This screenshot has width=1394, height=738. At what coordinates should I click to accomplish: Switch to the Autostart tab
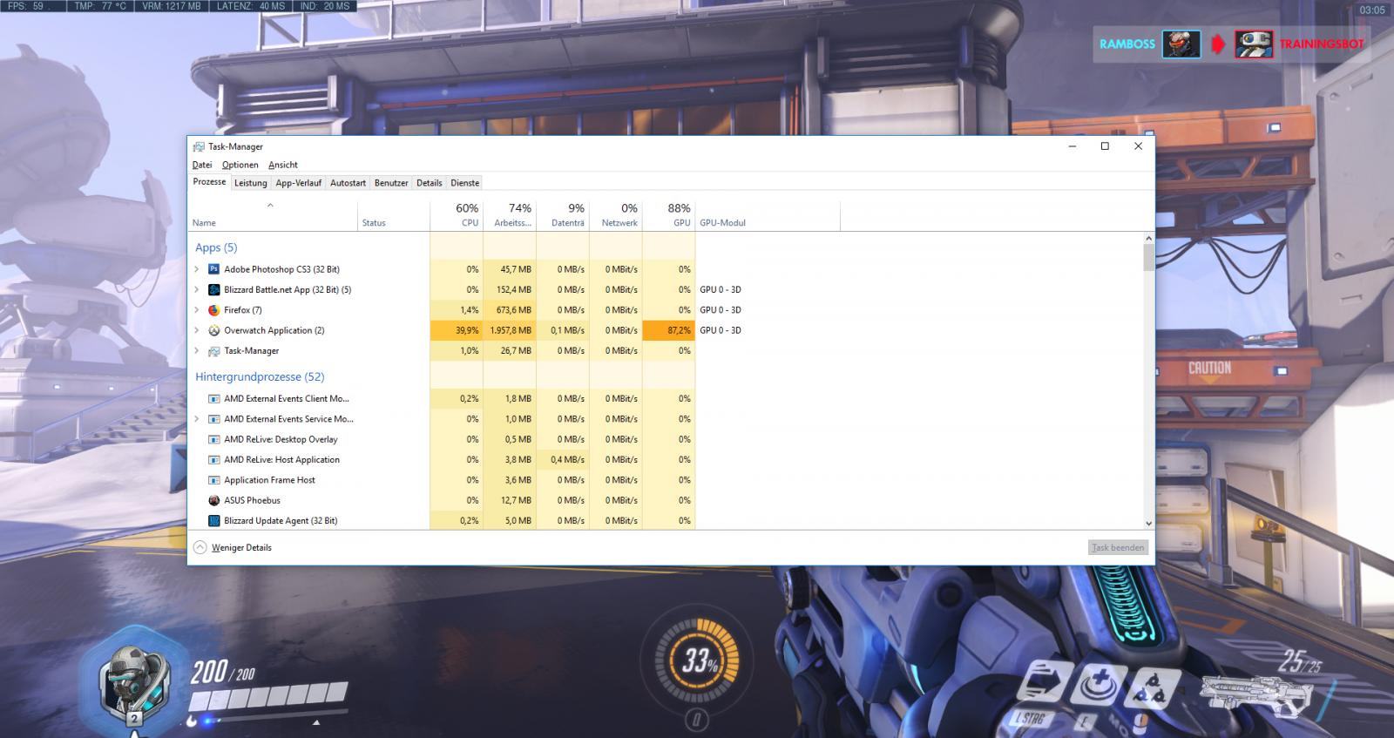pos(348,183)
